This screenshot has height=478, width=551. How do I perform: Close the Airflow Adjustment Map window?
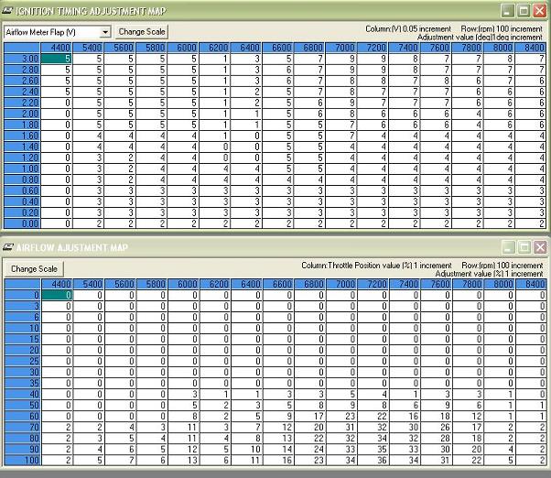point(540,247)
